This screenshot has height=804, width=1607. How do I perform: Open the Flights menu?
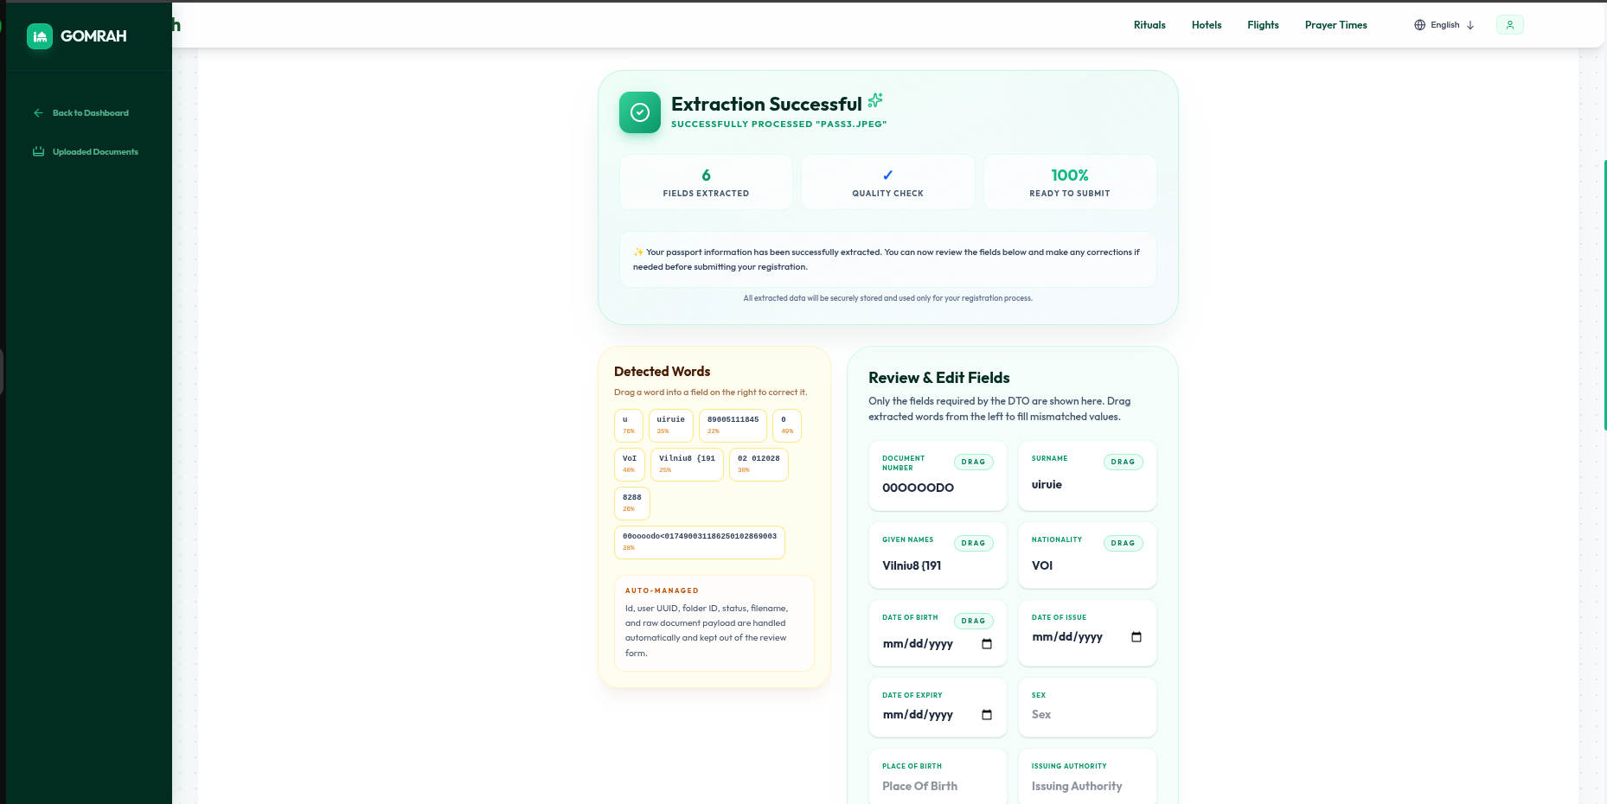(x=1263, y=25)
